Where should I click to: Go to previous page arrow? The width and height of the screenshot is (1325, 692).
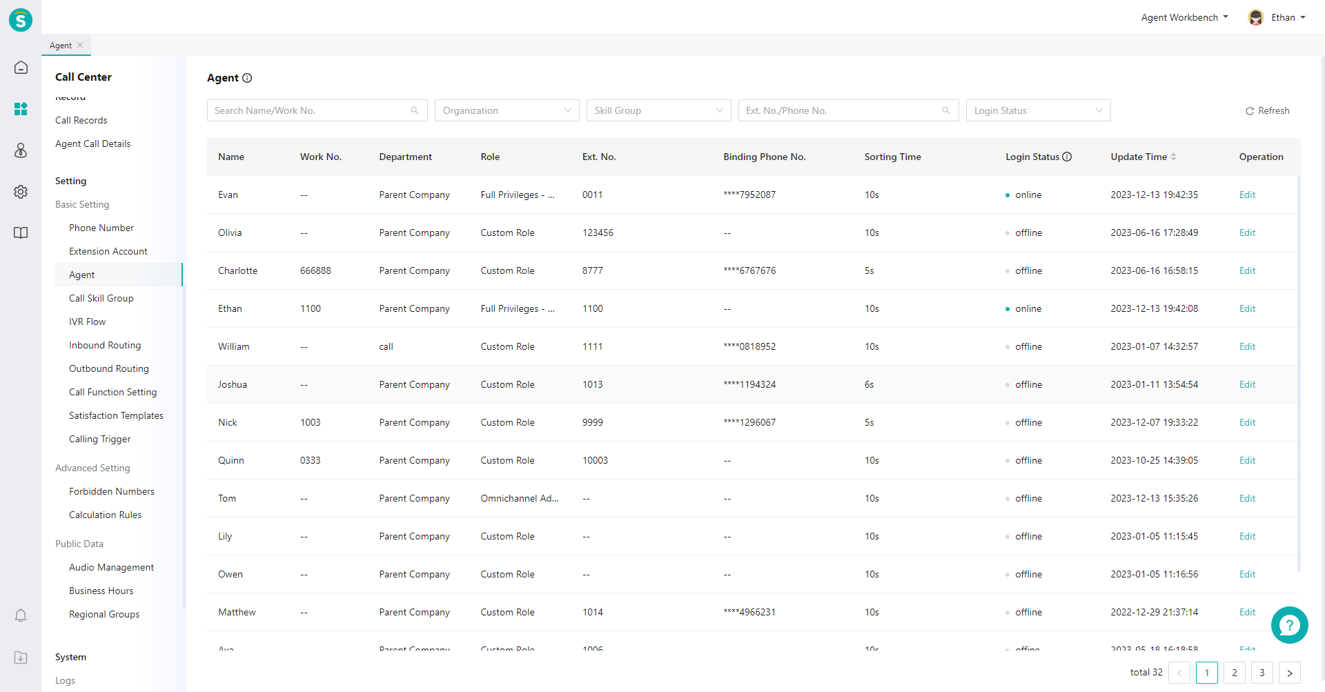(x=1179, y=673)
